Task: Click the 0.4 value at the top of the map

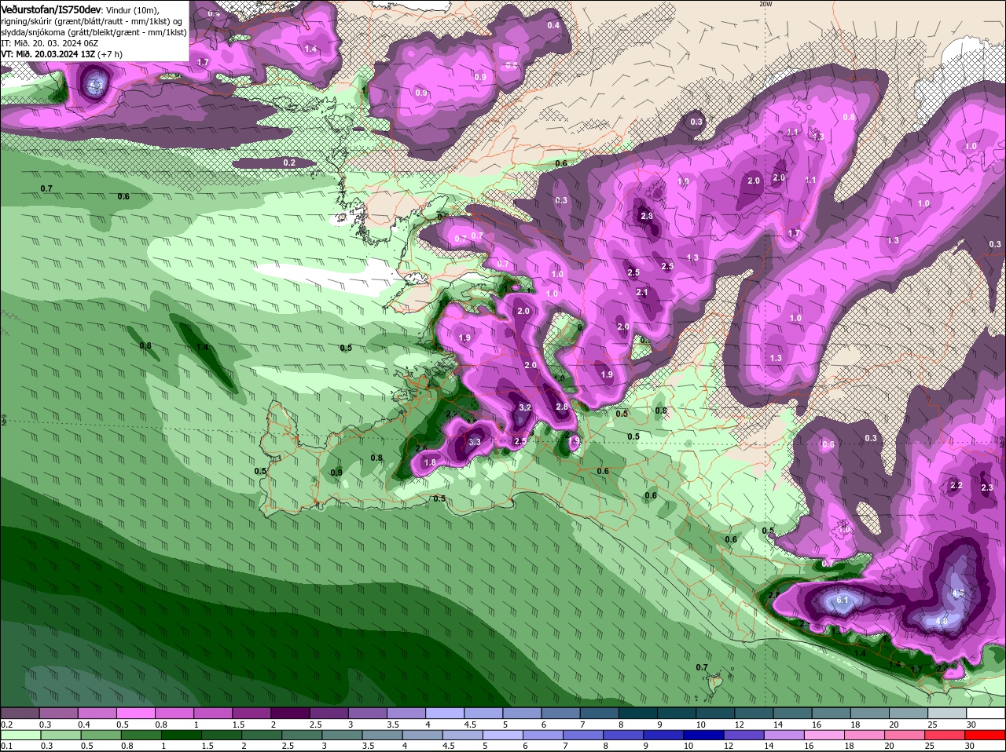Action: pos(553,25)
